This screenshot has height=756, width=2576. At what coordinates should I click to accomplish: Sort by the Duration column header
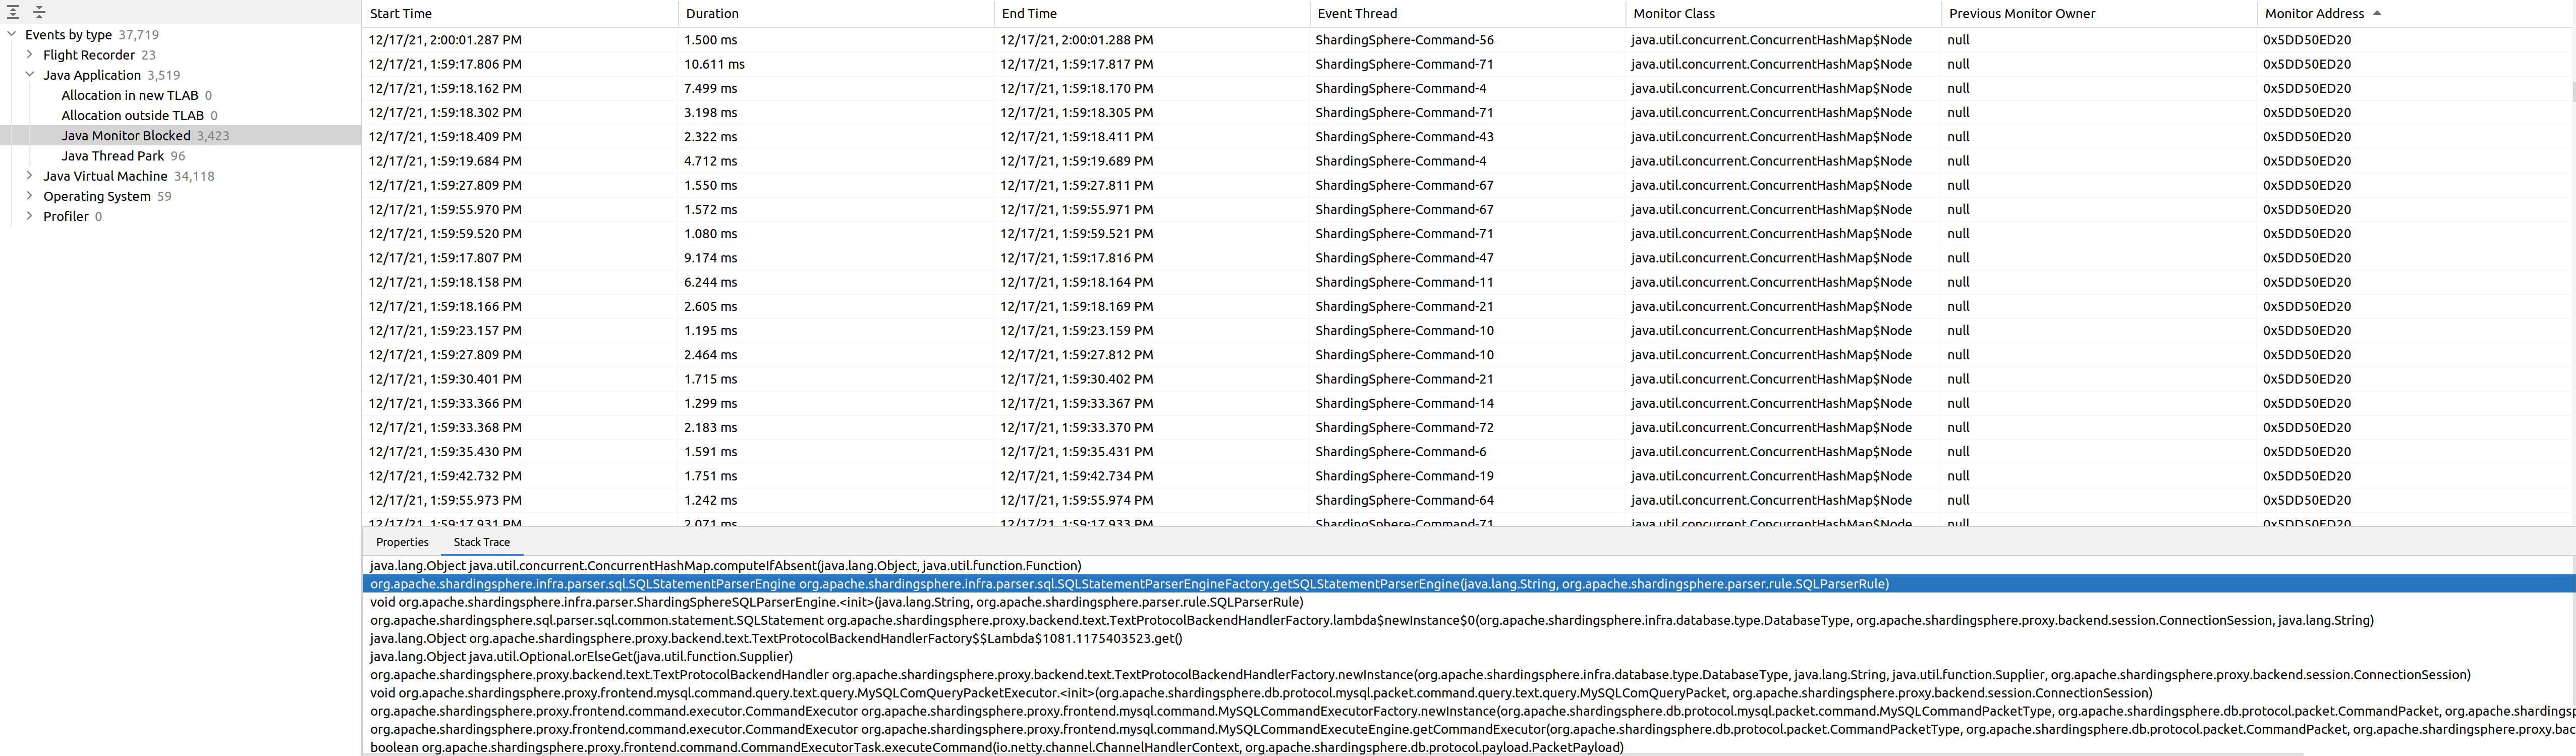pos(835,13)
